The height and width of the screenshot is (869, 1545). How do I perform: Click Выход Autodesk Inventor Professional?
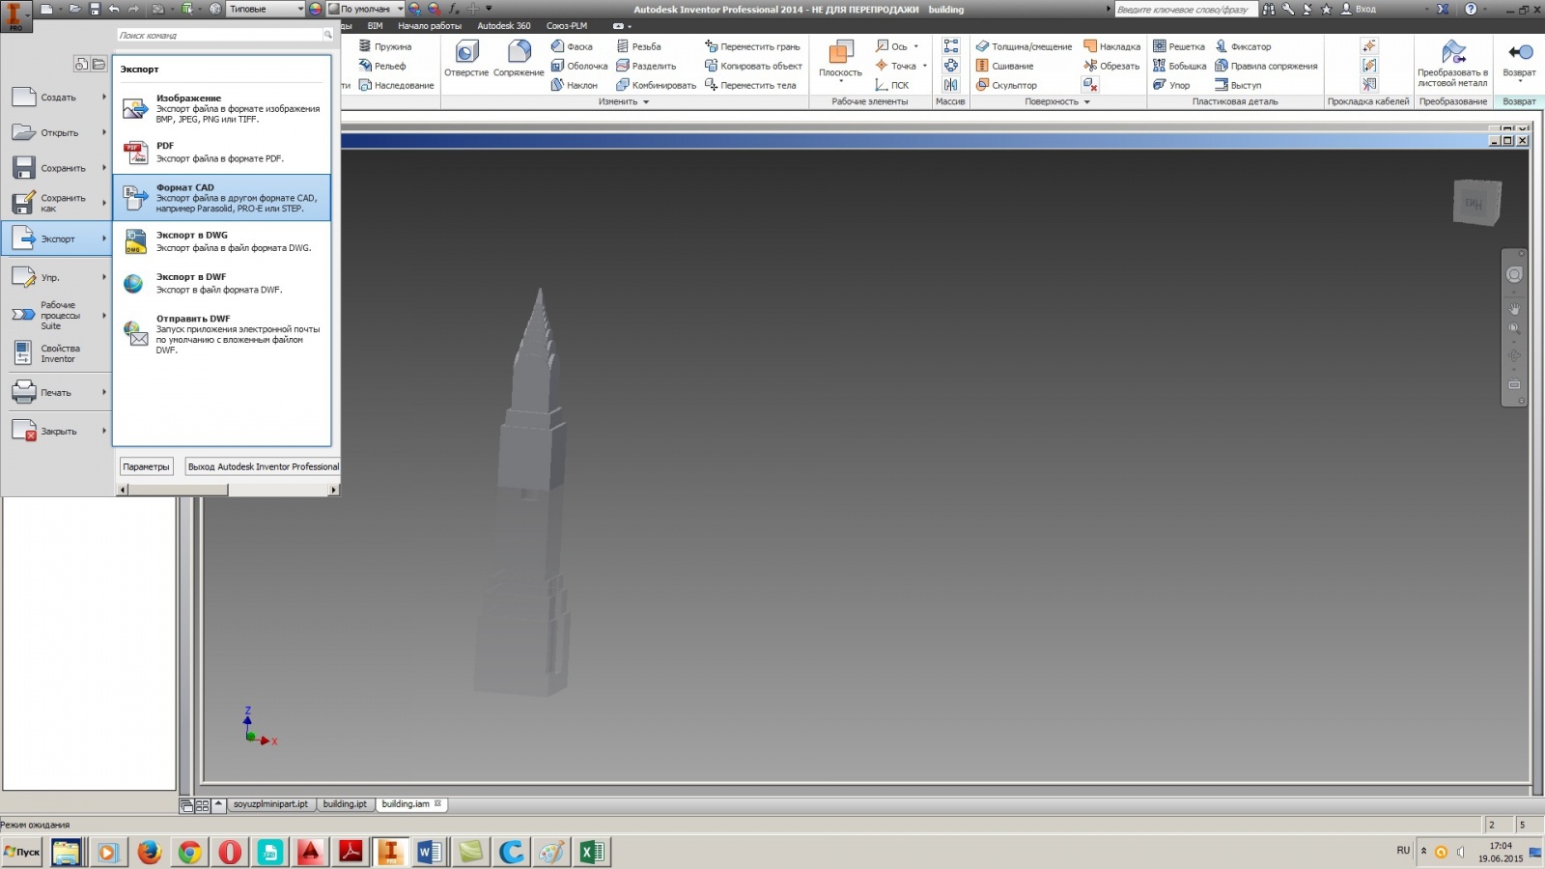pos(261,466)
